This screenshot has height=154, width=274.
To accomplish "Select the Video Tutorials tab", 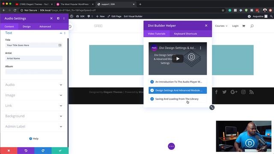I will click(157, 34).
